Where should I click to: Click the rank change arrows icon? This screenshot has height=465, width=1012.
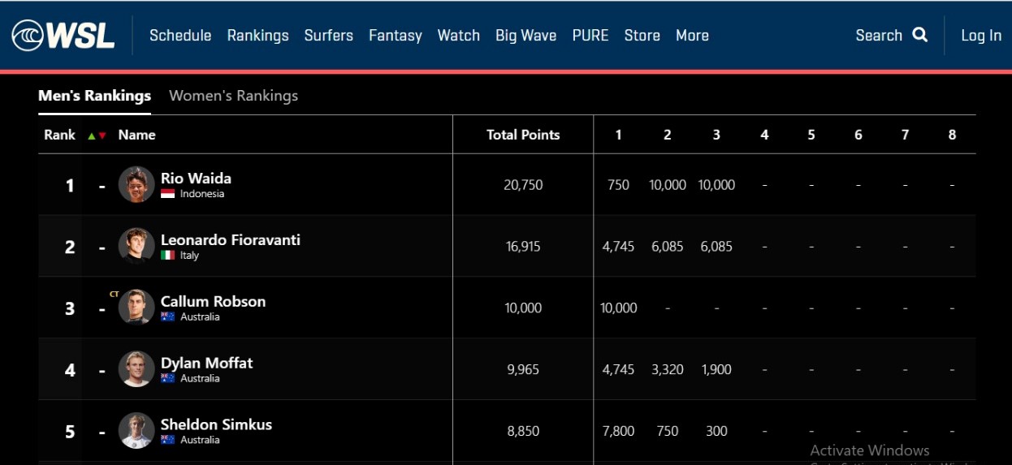[97, 136]
